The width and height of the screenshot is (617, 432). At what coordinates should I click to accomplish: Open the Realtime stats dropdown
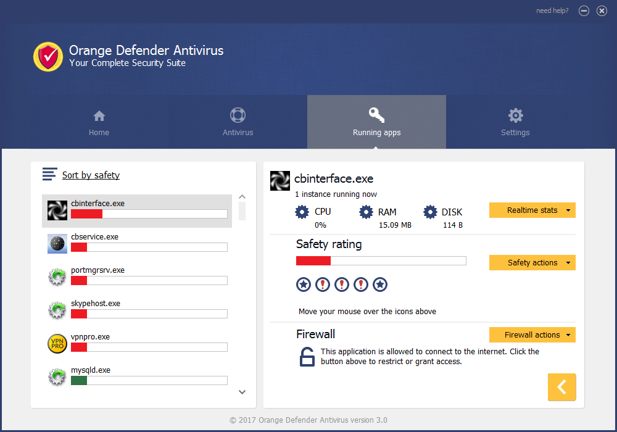click(532, 210)
